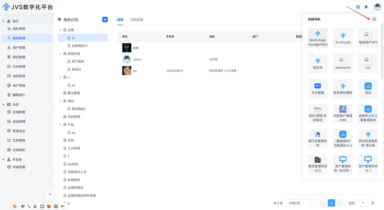The height and width of the screenshot is (210, 384).
Task: Click admin's avatar in member table
Action: click(x=127, y=59)
